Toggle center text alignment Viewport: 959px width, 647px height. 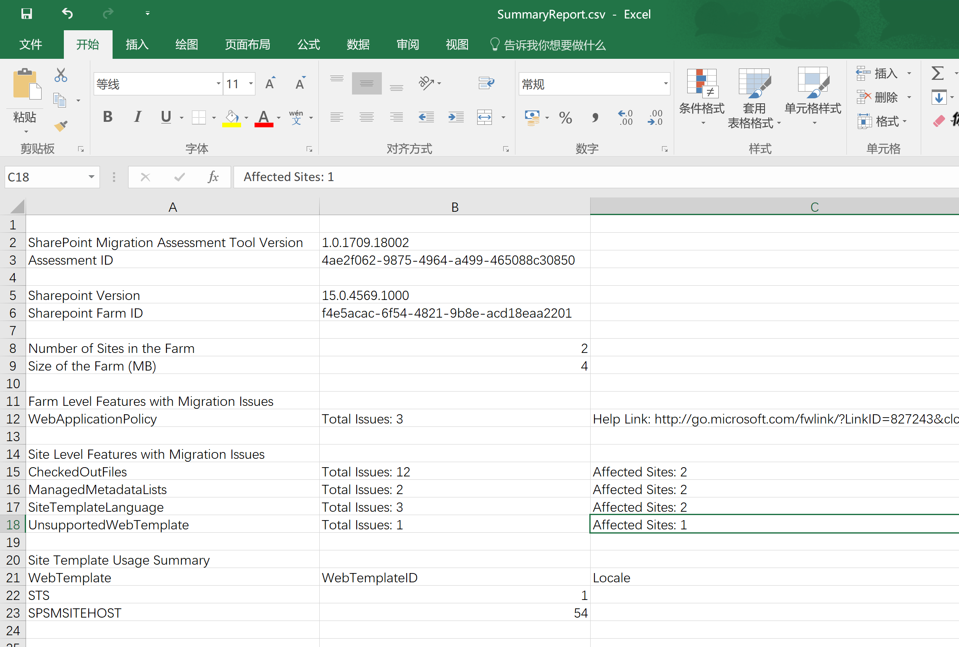[367, 117]
